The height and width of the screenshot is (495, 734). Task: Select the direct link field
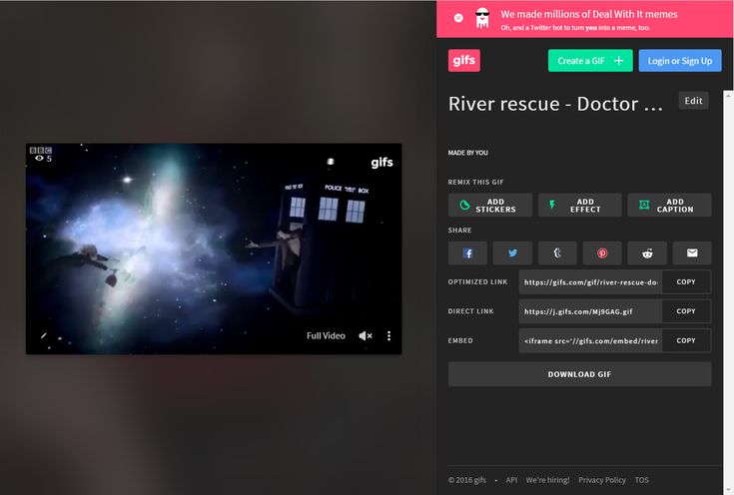point(590,311)
